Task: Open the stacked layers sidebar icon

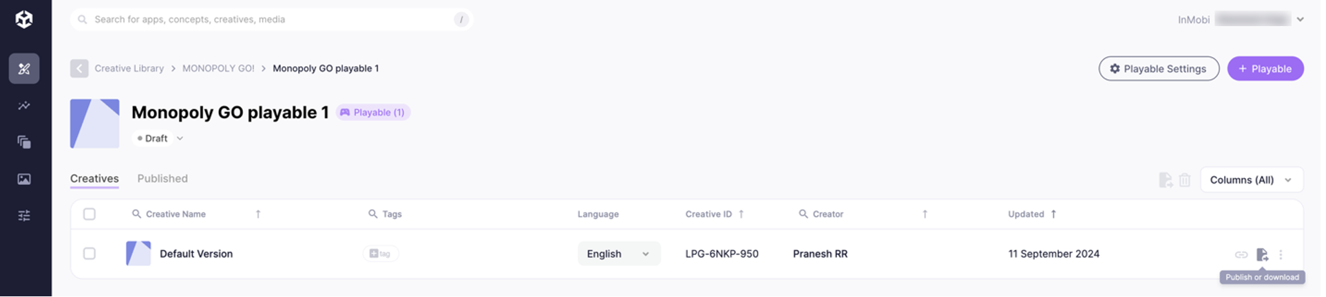Action: pos(24,142)
